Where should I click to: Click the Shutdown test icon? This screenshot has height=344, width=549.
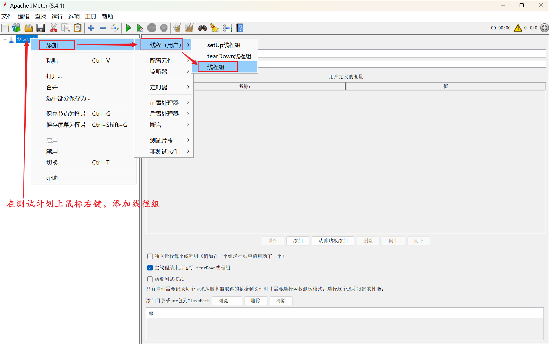pyautogui.click(x=164, y=28)
